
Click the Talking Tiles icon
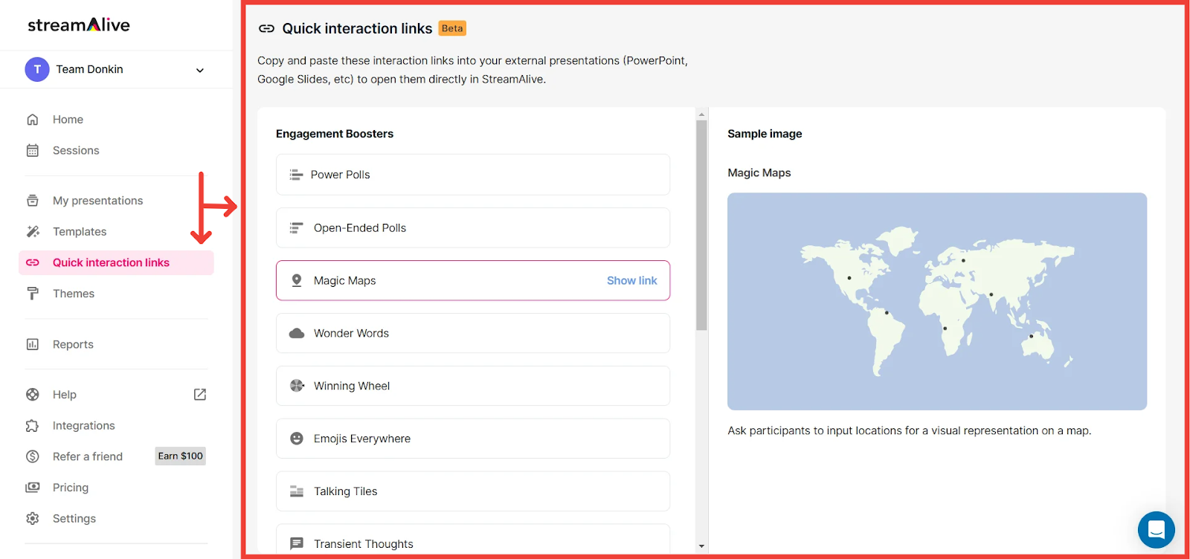(x=297, y=491)
